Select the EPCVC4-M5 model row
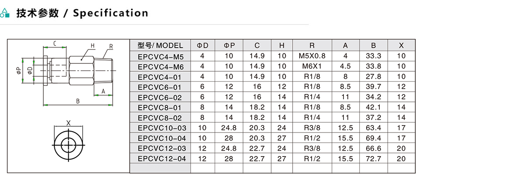Image resolution: width=520 pixels, height=188 pixels. (x=161, y=56)
